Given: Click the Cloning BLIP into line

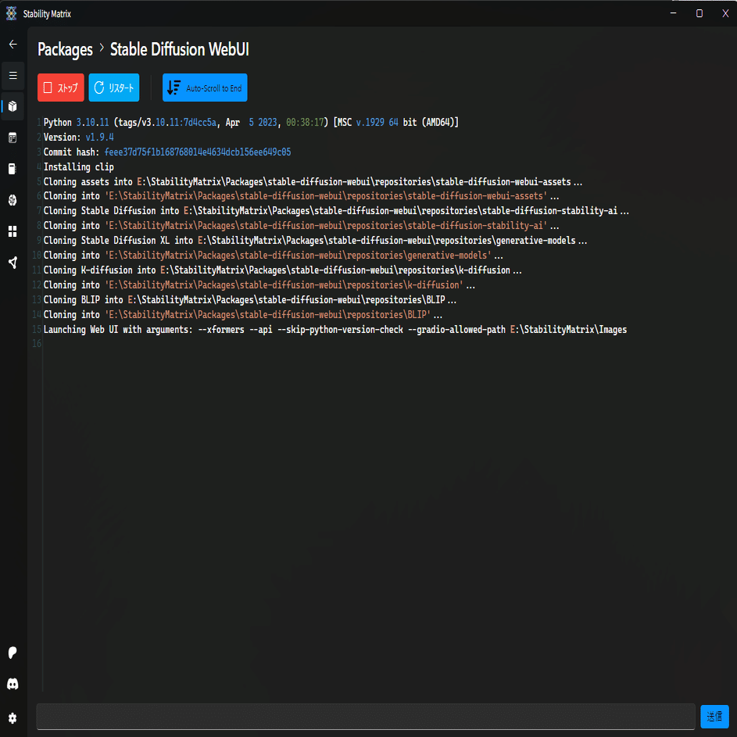Looking at the screenshot, I should 249,299.
